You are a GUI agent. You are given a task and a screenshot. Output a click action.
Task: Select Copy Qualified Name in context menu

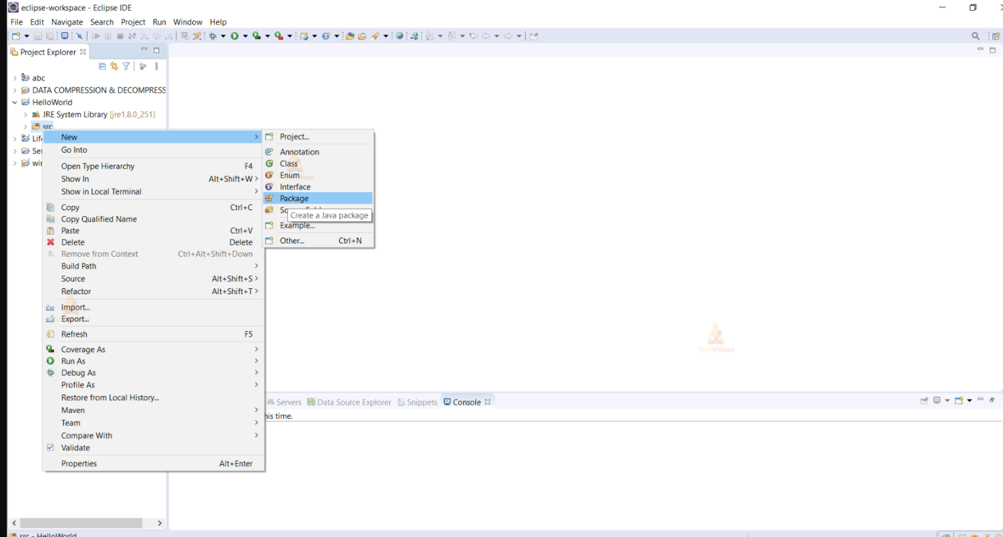pyautogui.click(x=153, y=219)
